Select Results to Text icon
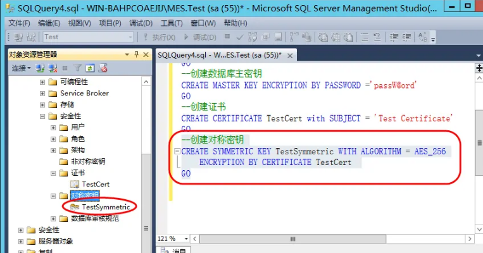 pos(323,37)
